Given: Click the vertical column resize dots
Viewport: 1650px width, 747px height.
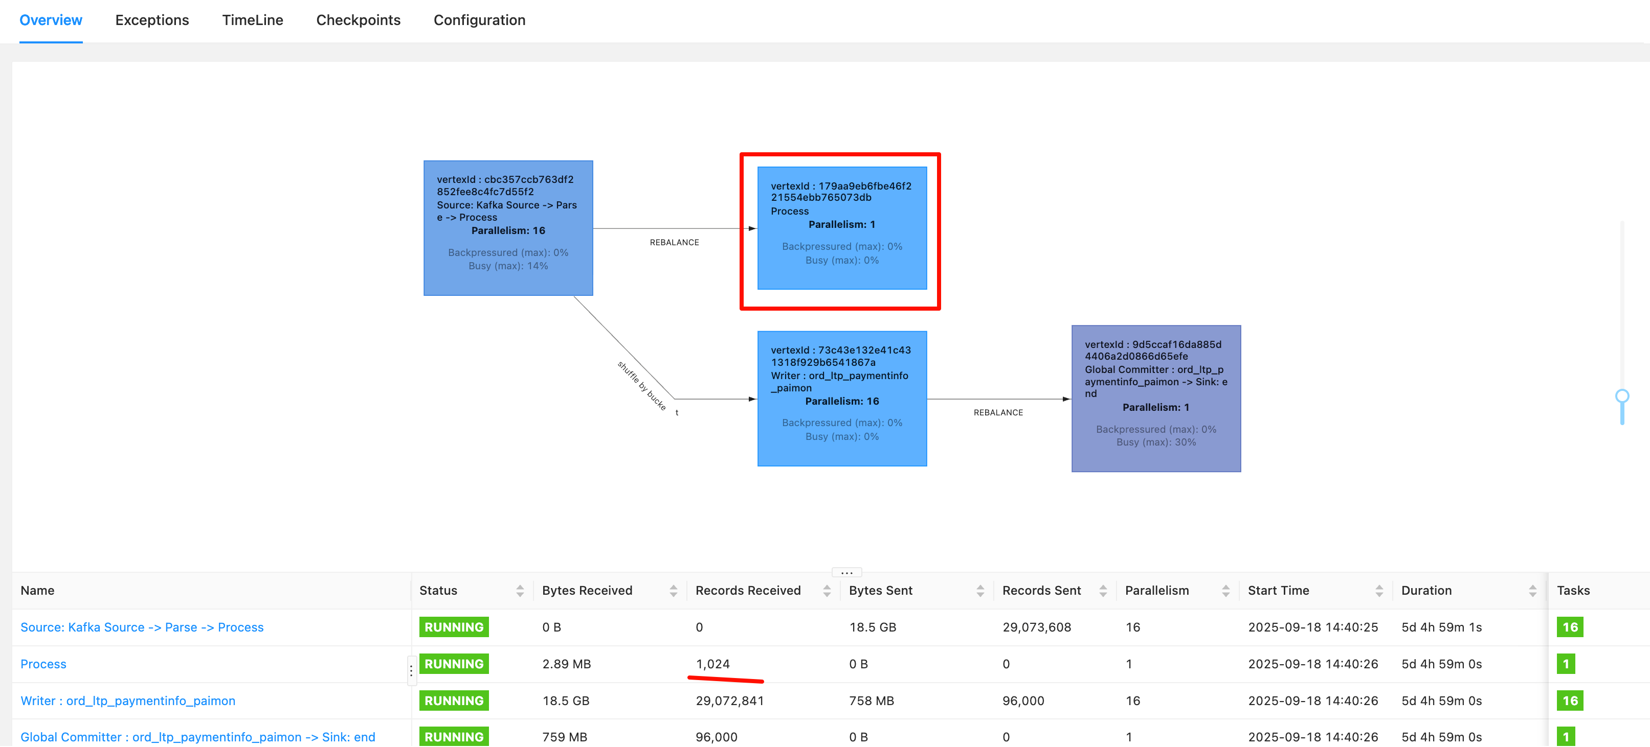Looking at the screenshot, I should pyautogui.click(x=411, y=670).
